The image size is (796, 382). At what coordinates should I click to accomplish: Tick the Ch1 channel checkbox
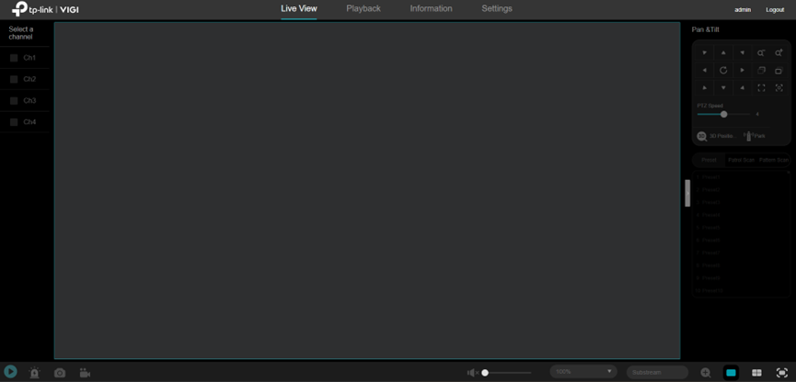14,58
